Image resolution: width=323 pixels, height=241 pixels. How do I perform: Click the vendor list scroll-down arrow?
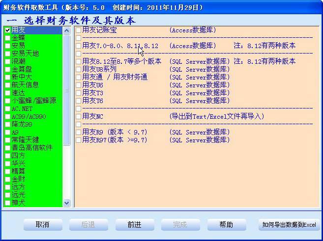tap(66, 203)
